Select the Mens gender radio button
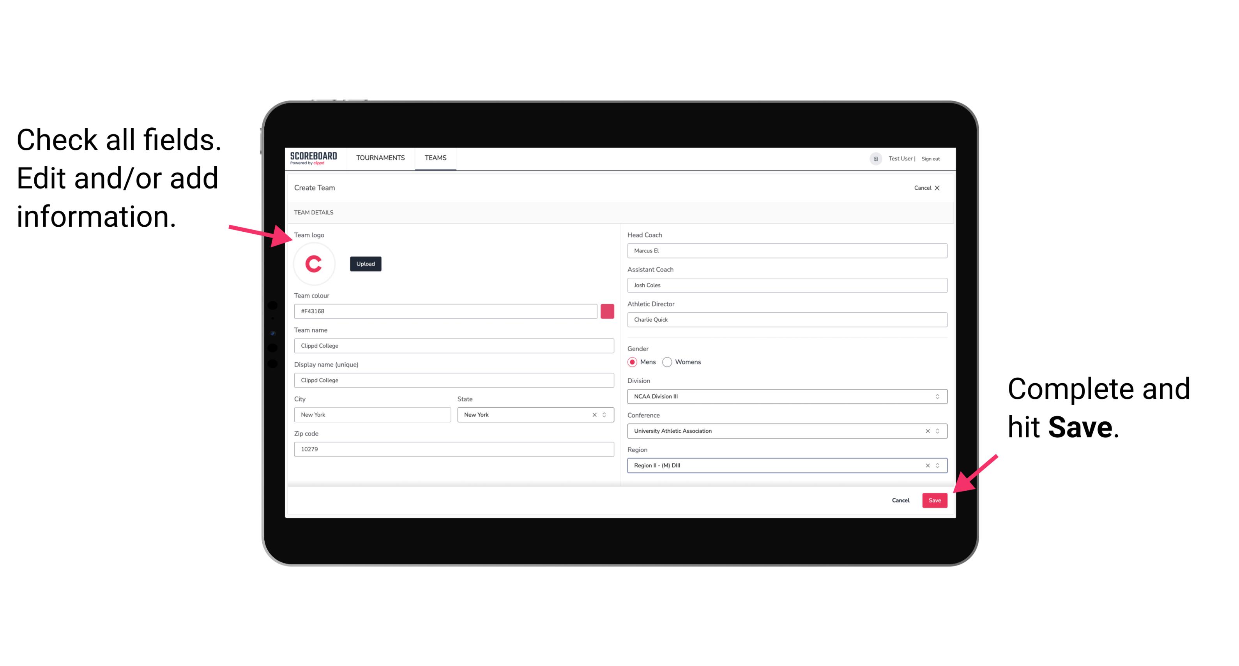 pyautogui.click(x=632, y=362)
